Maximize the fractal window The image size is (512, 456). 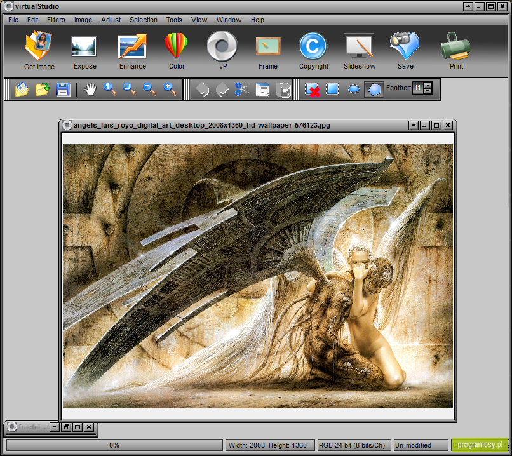coord(77,427)
